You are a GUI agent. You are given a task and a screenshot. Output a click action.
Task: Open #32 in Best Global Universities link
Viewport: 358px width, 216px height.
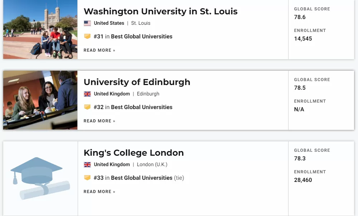point(133,107)
